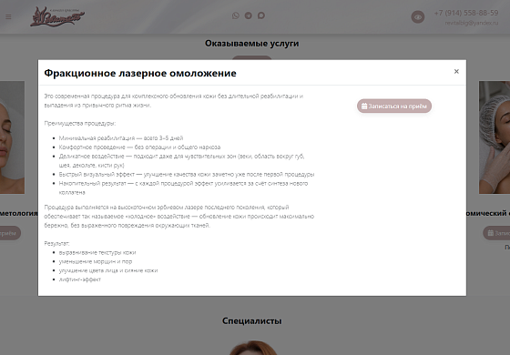
Task: Click the yandex.ru email address link
Action: click(x=472, y=23)
